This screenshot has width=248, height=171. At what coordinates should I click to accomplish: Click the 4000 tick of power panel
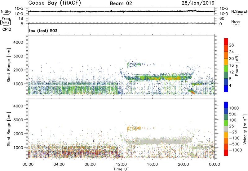coord(18,42)
